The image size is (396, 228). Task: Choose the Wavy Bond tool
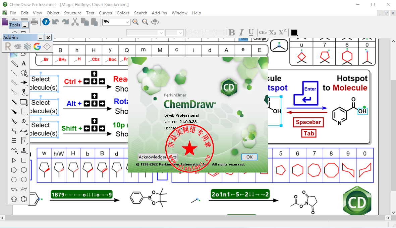(14, 131)
